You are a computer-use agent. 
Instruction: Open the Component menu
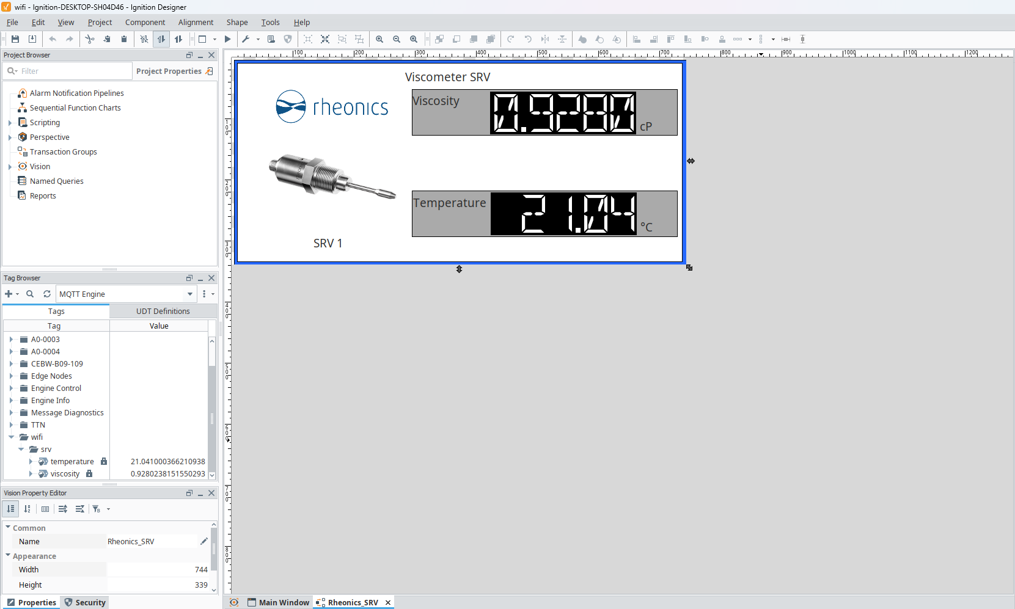[145, 23]
